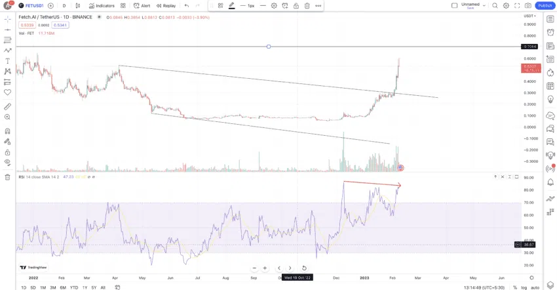
Task: Maximize the RSI pane
Action: point(516,177)
